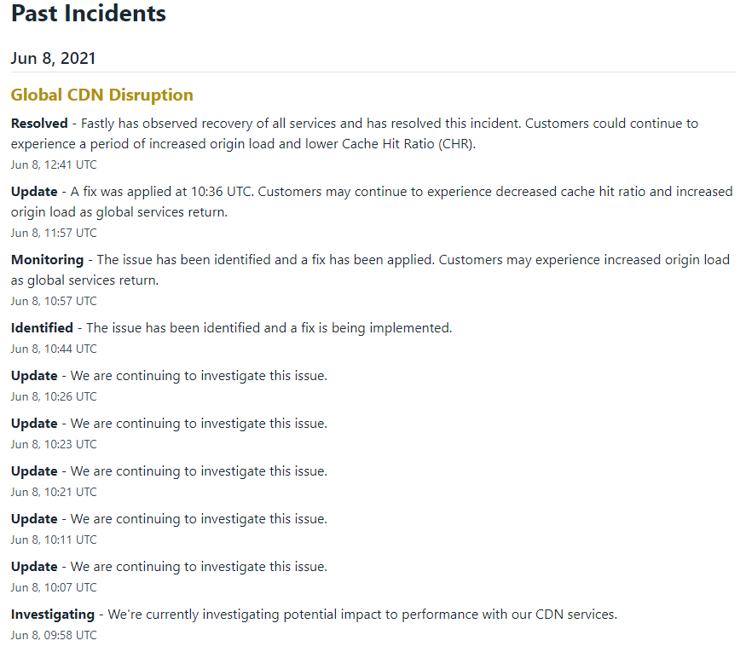The image size is (746, 658).
Task: Click the Resolved status label
Action: coord(39,124)
